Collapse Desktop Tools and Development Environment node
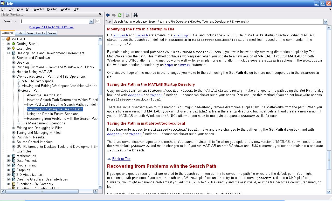The height and width of the screenshot is (201, 332). [9, 53]
